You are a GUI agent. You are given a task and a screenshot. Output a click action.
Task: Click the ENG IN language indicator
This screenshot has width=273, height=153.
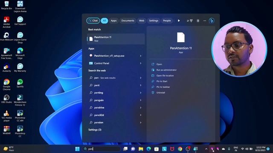(236, 149)
